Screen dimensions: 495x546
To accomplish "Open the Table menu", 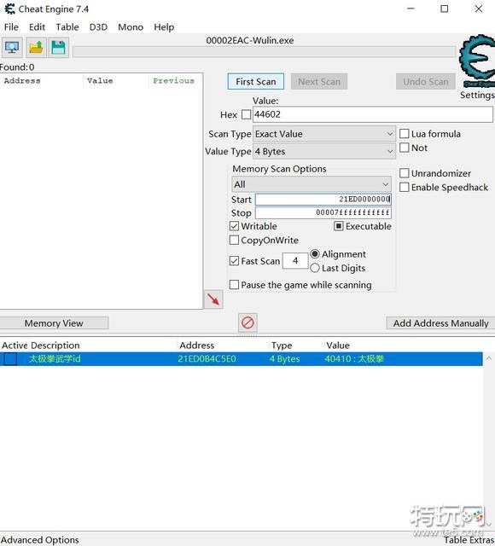I will click(x=67, y=27).
